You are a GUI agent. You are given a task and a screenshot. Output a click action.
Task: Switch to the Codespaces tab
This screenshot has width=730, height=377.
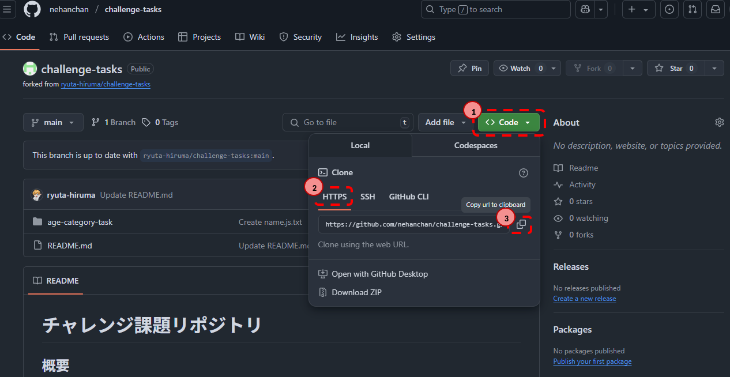(476, 145)
